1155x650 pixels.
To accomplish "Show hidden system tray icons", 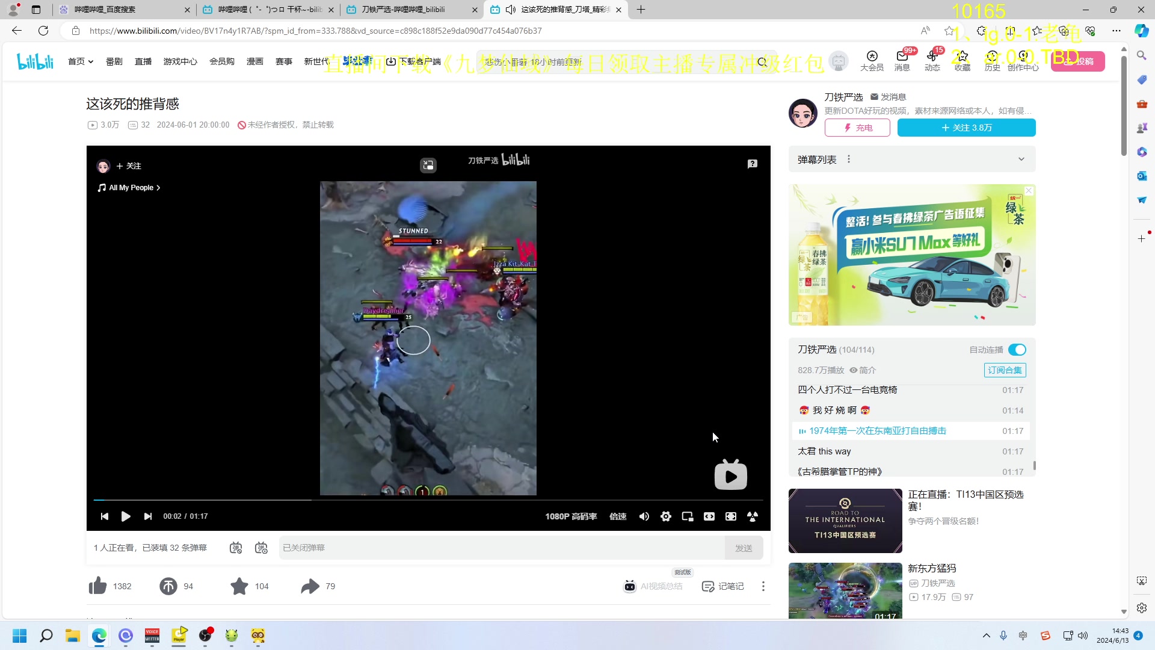I will (986, 636).
